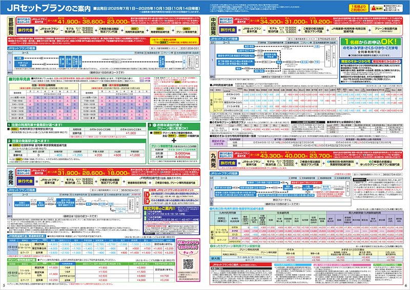Click course code 3750625-001
This screenshot has height=290, width=410.
327,39
